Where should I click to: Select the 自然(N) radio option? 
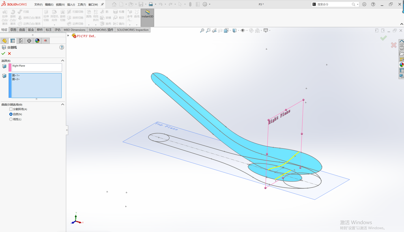click(x=11, y=114)
